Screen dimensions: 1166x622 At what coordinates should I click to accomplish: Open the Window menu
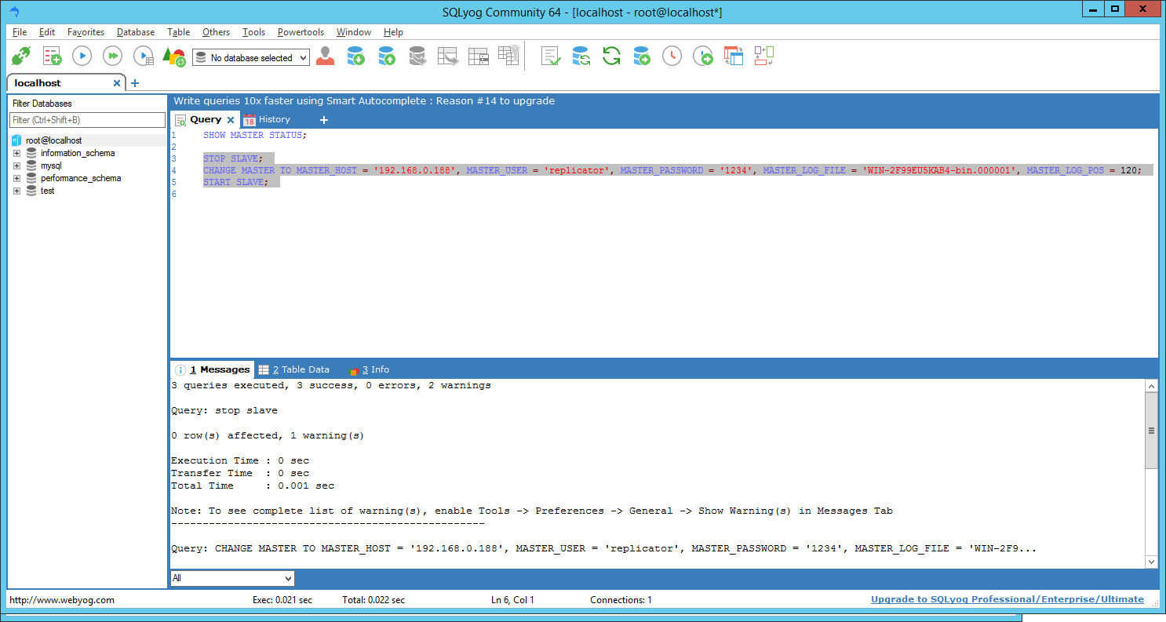click(354, 32)
